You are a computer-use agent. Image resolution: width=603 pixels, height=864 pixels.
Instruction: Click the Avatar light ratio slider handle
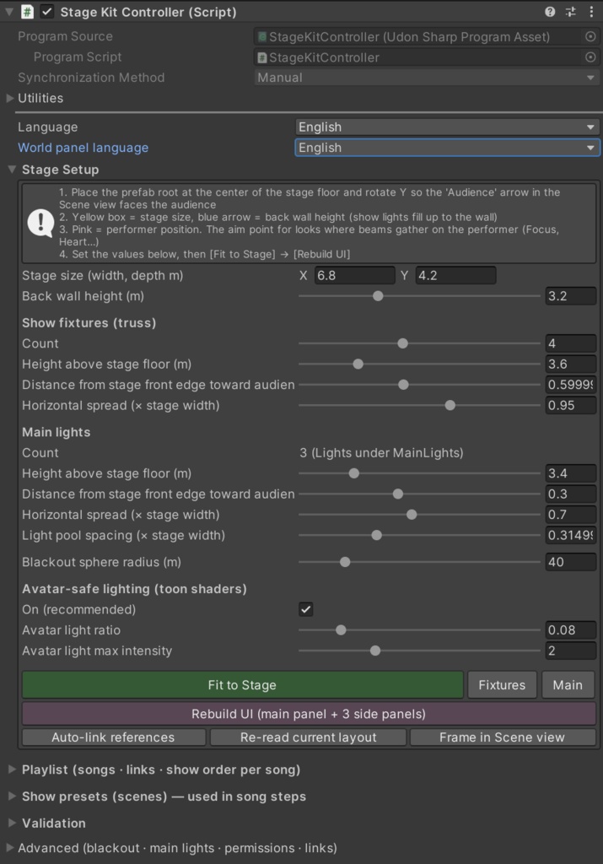click(x=341, y=629)
